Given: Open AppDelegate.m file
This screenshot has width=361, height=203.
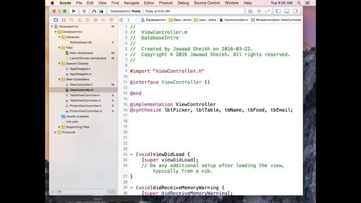Looking at the screenshot, I should [x=81, y=74].
